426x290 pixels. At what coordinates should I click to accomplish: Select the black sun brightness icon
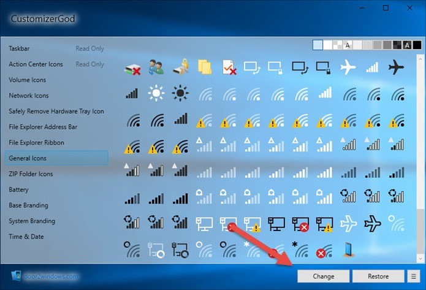[x=180, y=93]
